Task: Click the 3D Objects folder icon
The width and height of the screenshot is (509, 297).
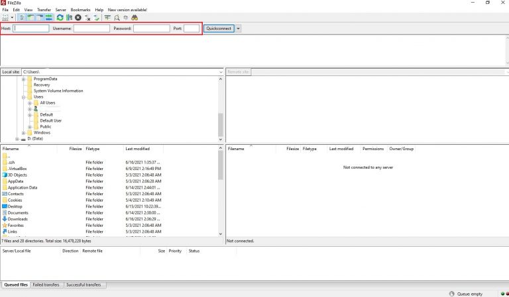Action: tap(5, 175)
